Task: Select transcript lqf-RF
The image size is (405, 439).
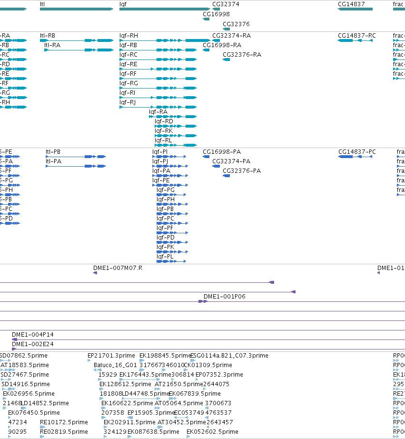Action: pos(158,79)
